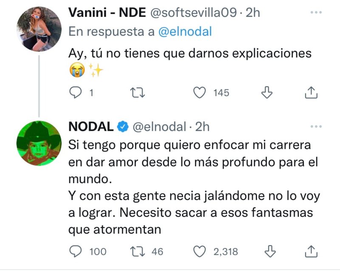Viewport: 340px width, 271px height.
Task: Retweet NODAL's tweet with 46 retweets
Action: (137, 251)
